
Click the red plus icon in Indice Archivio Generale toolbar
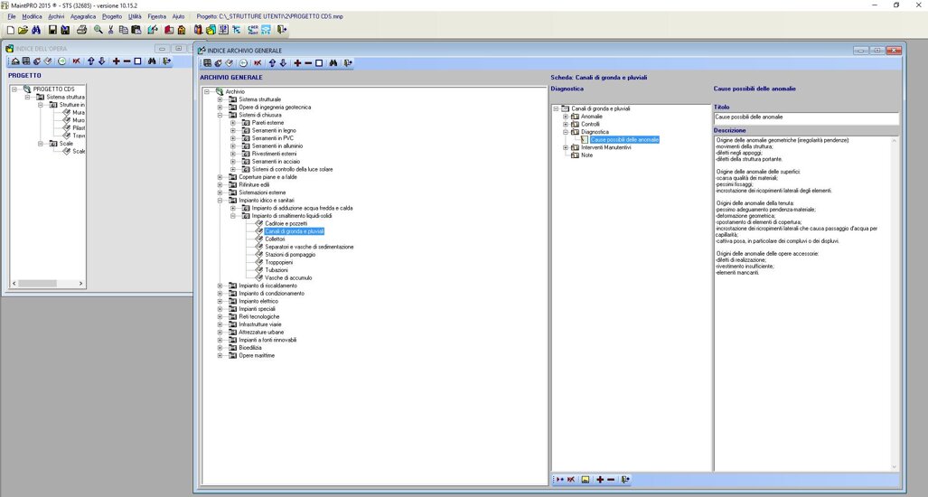[x=297, y=63]
